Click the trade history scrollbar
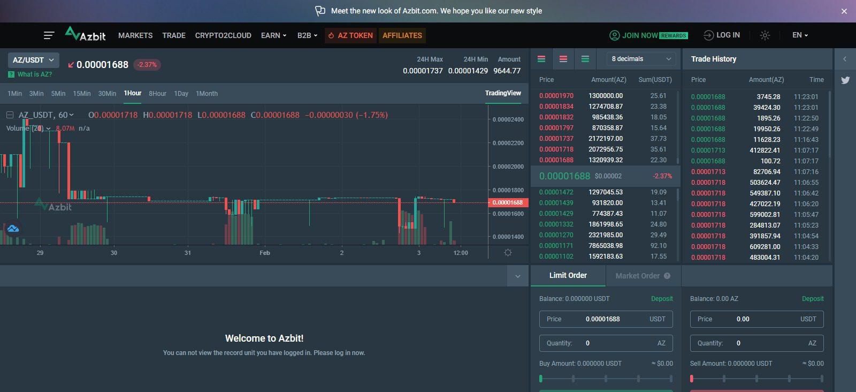The image size is (856, 392). (830, 124)
